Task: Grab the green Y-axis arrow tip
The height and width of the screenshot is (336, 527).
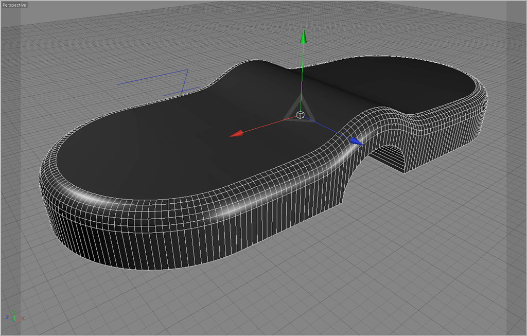Action: tap(304, 37)
